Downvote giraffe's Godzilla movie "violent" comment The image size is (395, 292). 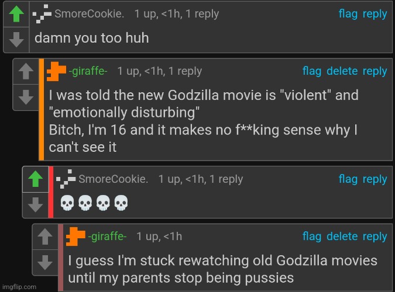26,96
